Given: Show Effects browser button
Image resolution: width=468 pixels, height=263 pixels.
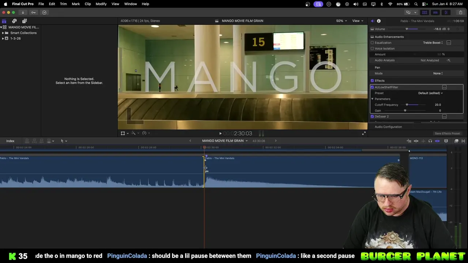Looking at the screenshot, I should pos(456,141).
